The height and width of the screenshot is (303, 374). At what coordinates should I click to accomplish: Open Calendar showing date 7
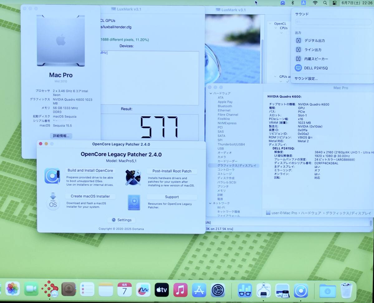(125, 289)
